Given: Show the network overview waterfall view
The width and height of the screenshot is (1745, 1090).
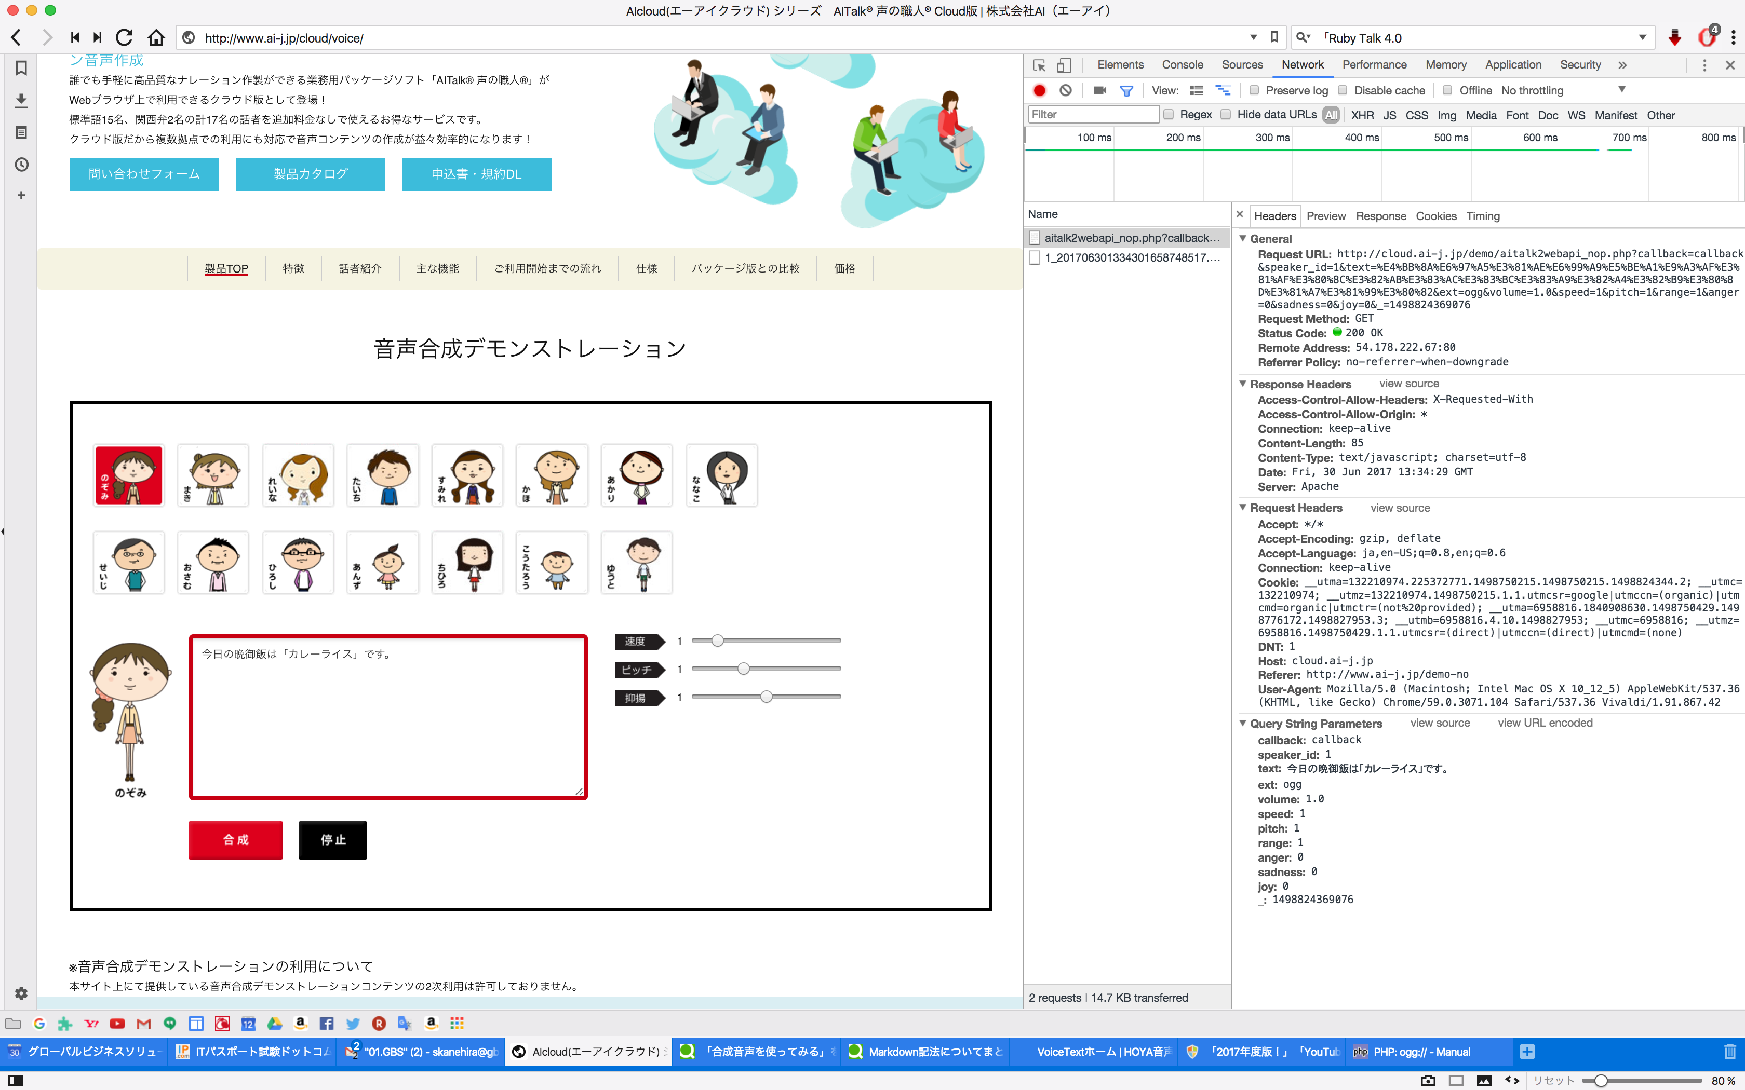Looking at the screenshot, I should pos(1223,90).
